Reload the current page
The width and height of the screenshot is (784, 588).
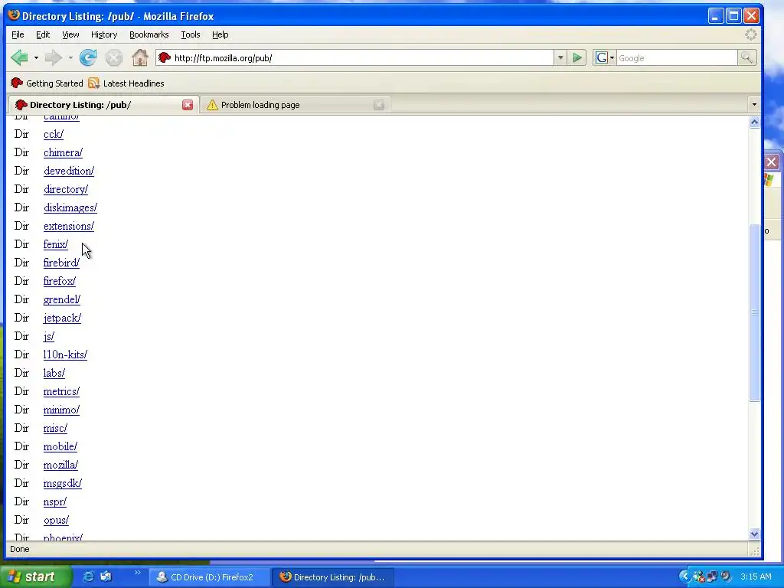(88, 58)
